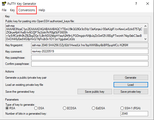Open the File menu
This screenshot has height=120, width=154.
(4, 10)
